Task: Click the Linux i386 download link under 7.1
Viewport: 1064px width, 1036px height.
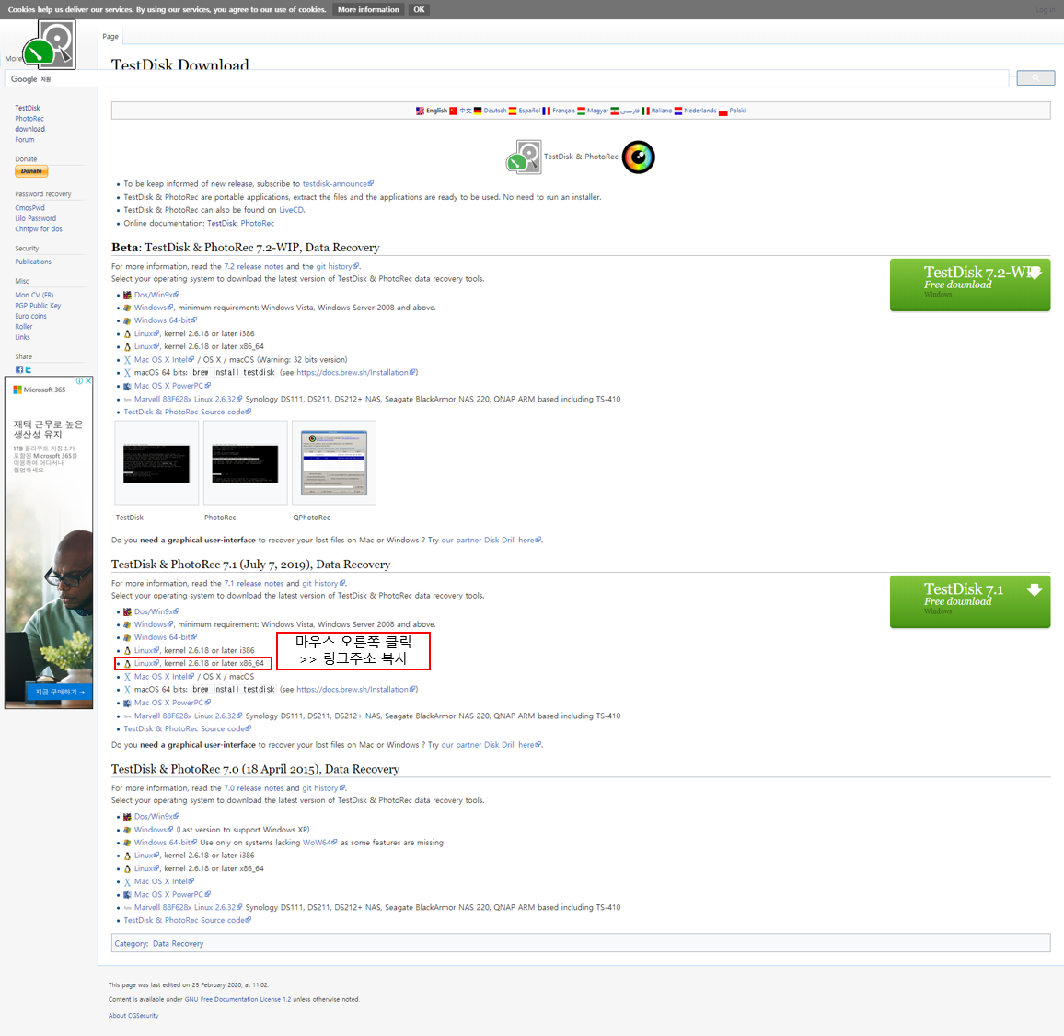Action: click(146, 651)
